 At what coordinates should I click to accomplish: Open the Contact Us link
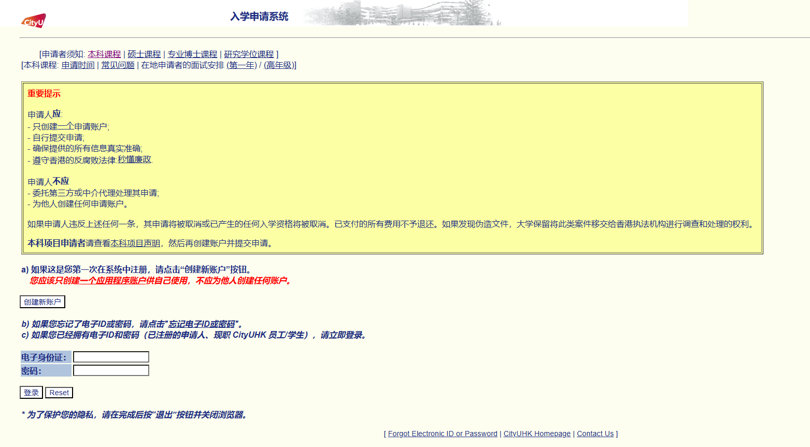click(x=595, y=434)
